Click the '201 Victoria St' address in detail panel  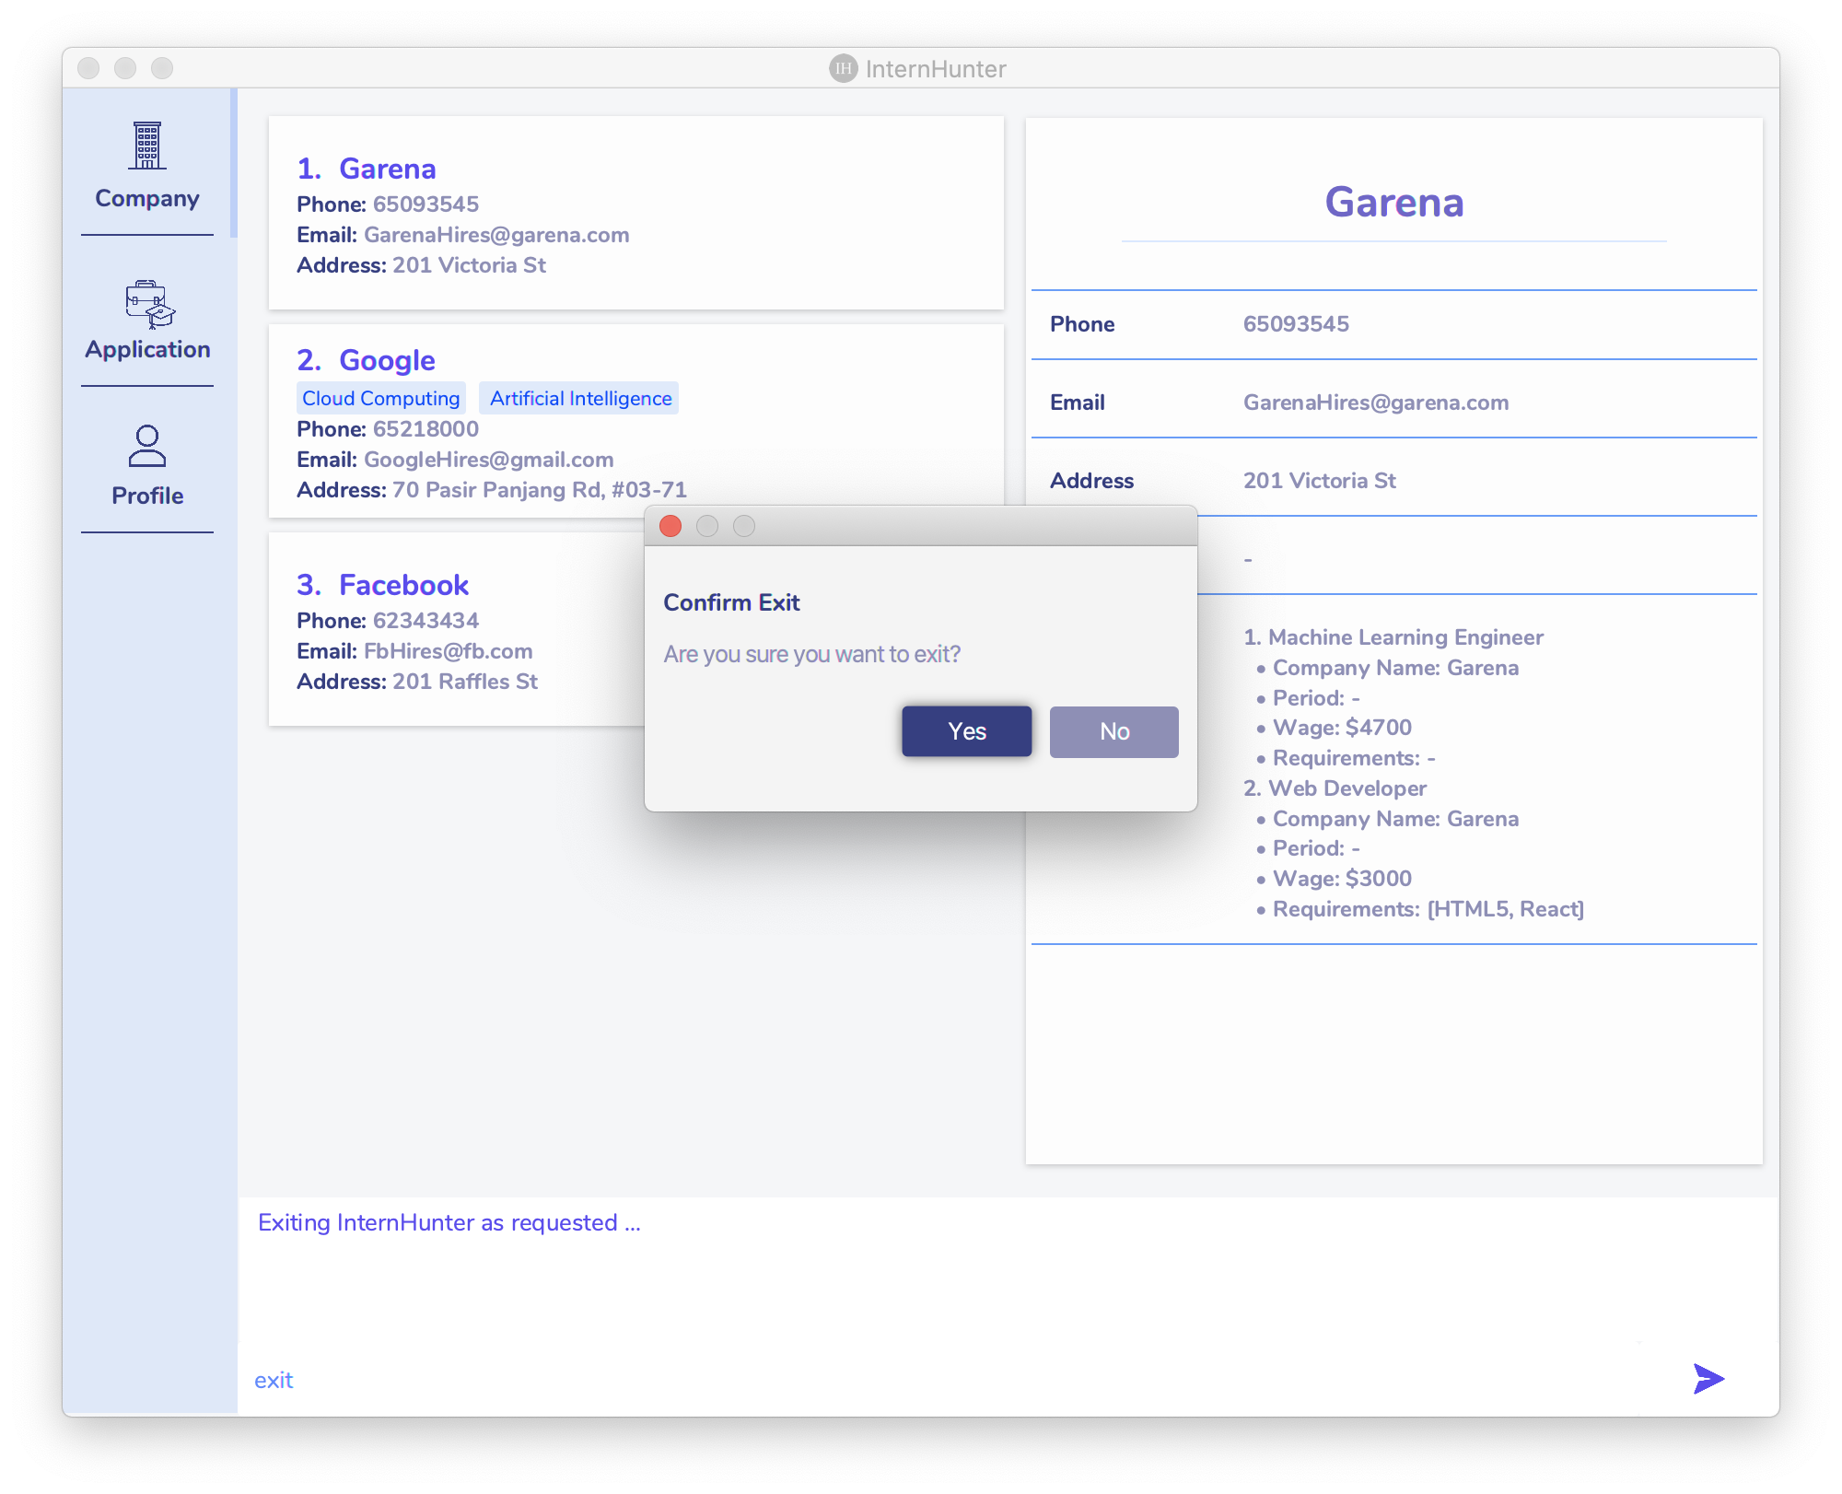point(1319,481)
